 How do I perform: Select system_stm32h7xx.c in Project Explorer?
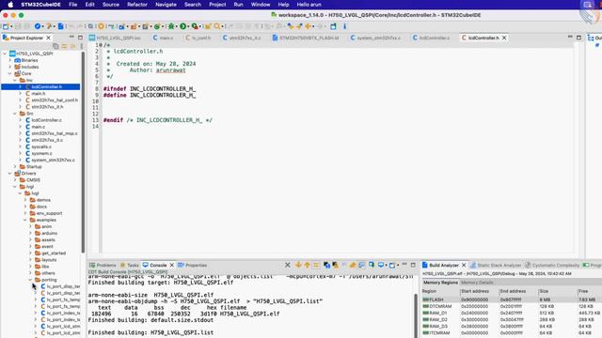(53, 161)
